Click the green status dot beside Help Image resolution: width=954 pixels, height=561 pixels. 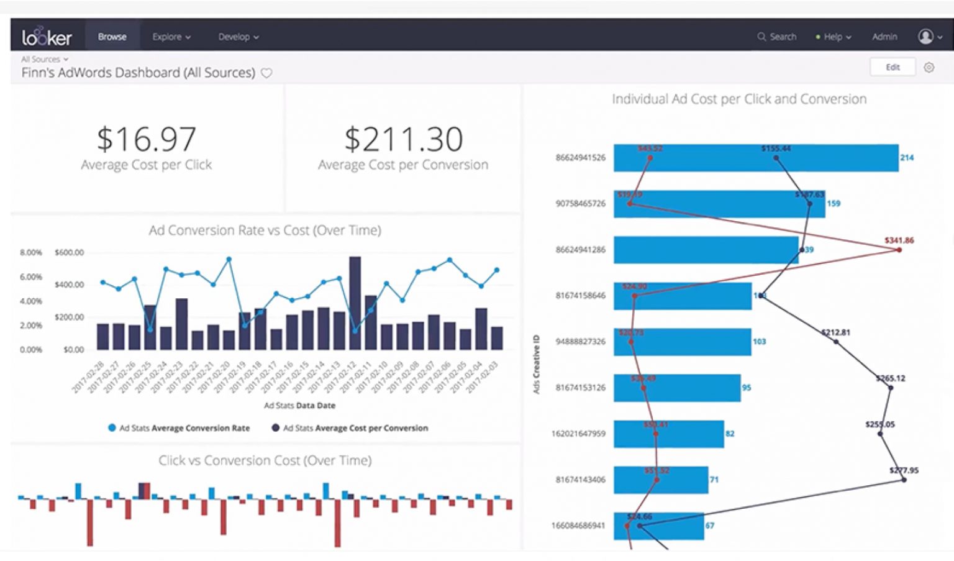(x=817, y=37)
